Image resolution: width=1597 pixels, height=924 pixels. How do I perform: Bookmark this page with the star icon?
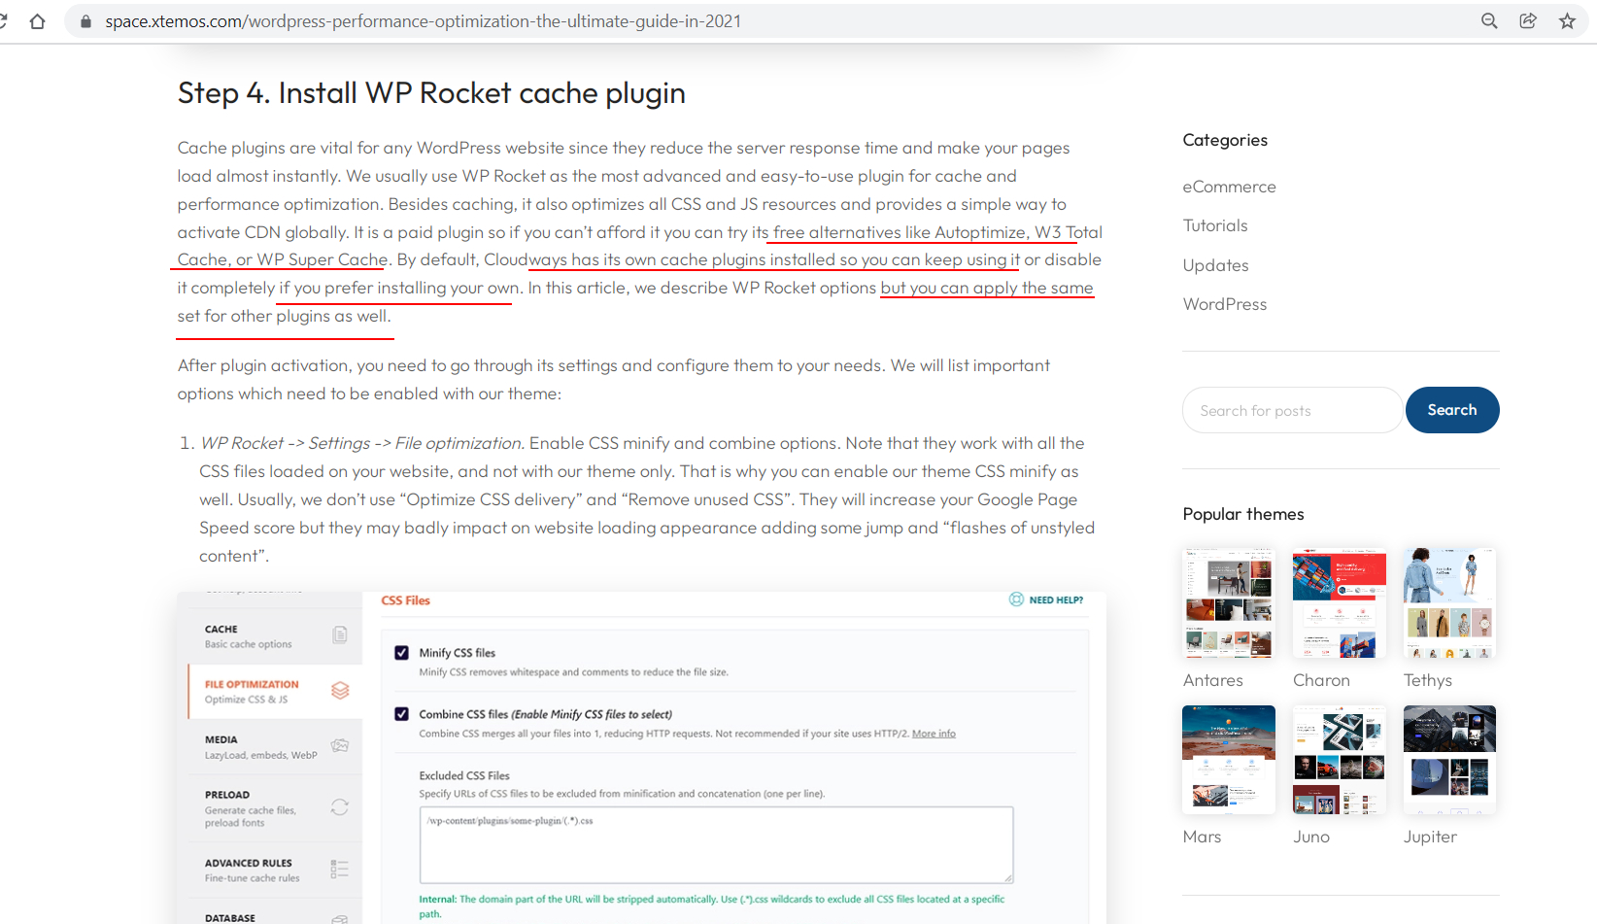pyautogui.click(x=1567, y=21)
